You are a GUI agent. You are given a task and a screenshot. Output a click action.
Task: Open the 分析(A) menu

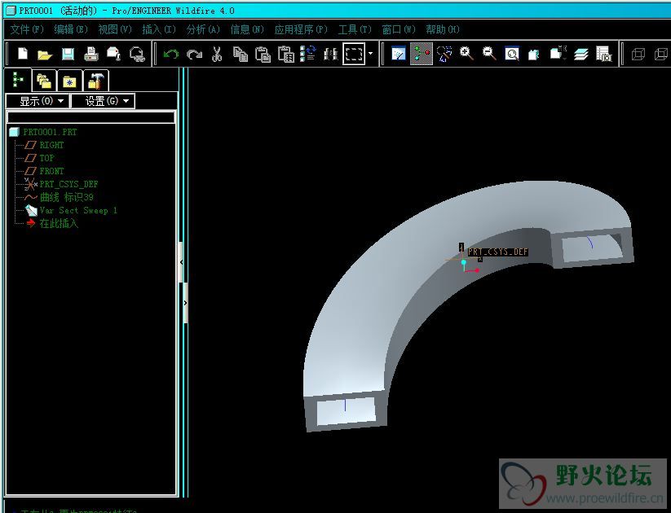click(x=203, y=29)
